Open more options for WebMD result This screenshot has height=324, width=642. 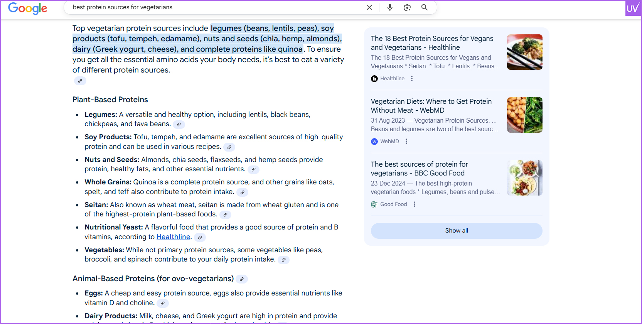pyautogui.click(x=406, y=142)
